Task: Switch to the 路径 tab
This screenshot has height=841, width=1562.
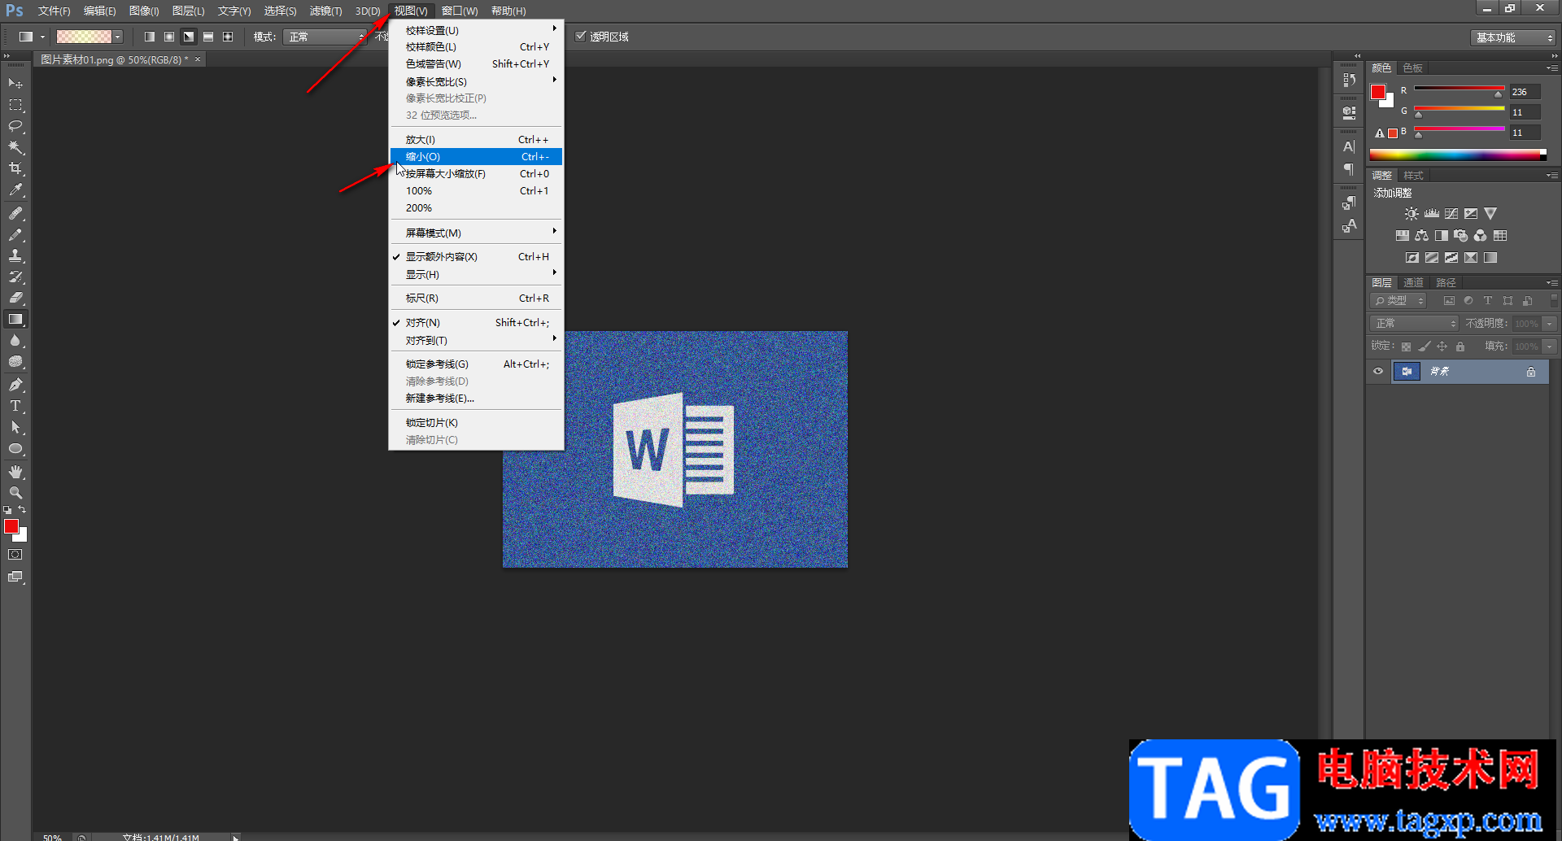Action: [1446, 283]
